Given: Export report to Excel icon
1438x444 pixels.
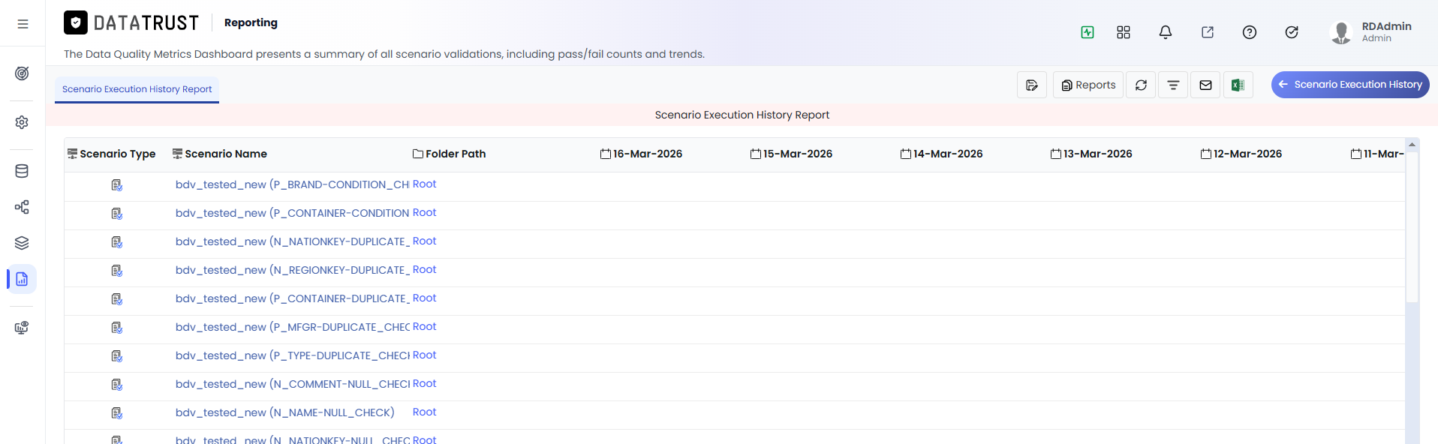Looking at the screenshot, I should (x=1238, y=85).
